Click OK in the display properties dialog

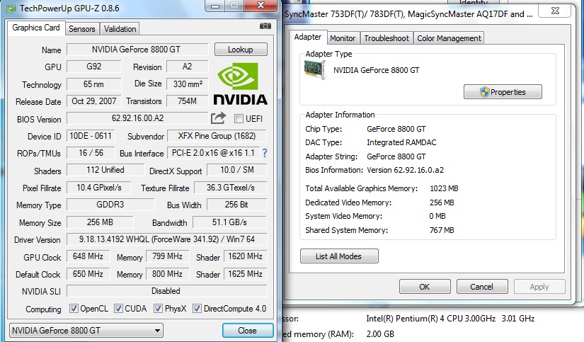click(x=425, y=287)
